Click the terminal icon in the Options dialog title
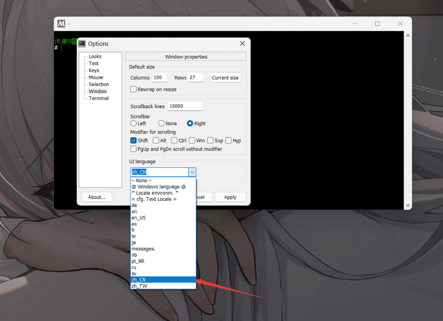The height and width of the screenshot is (321, 443). pyautogui.click(x=82, y=43)
